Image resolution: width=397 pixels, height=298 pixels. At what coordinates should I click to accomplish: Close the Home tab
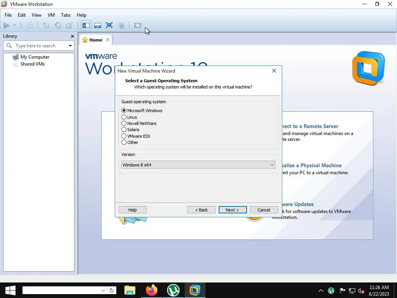108,40
